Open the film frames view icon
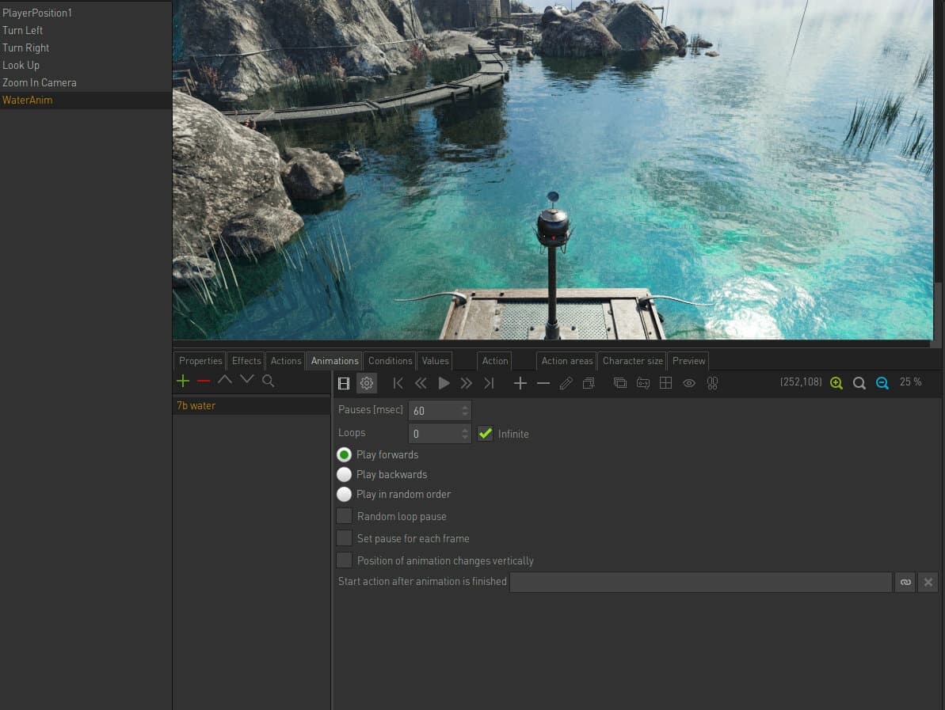The width and height of the screenshot is (945, 710). coord(344,383)
